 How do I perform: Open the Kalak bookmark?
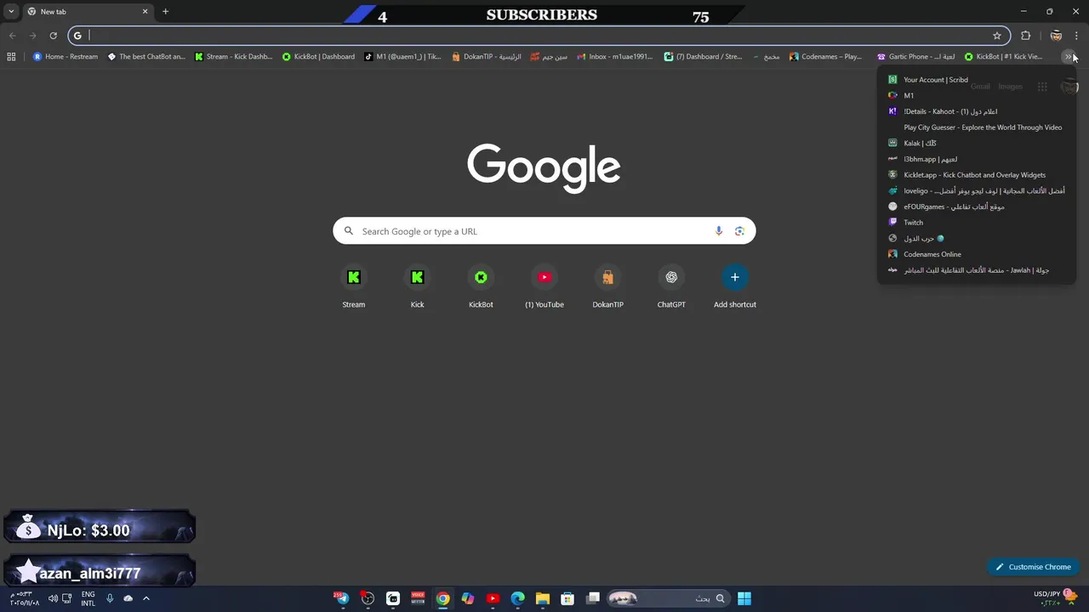(977, 143)
